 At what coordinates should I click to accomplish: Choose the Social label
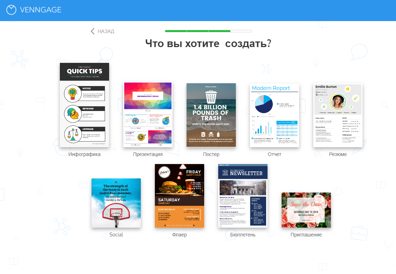pos(116,235)
